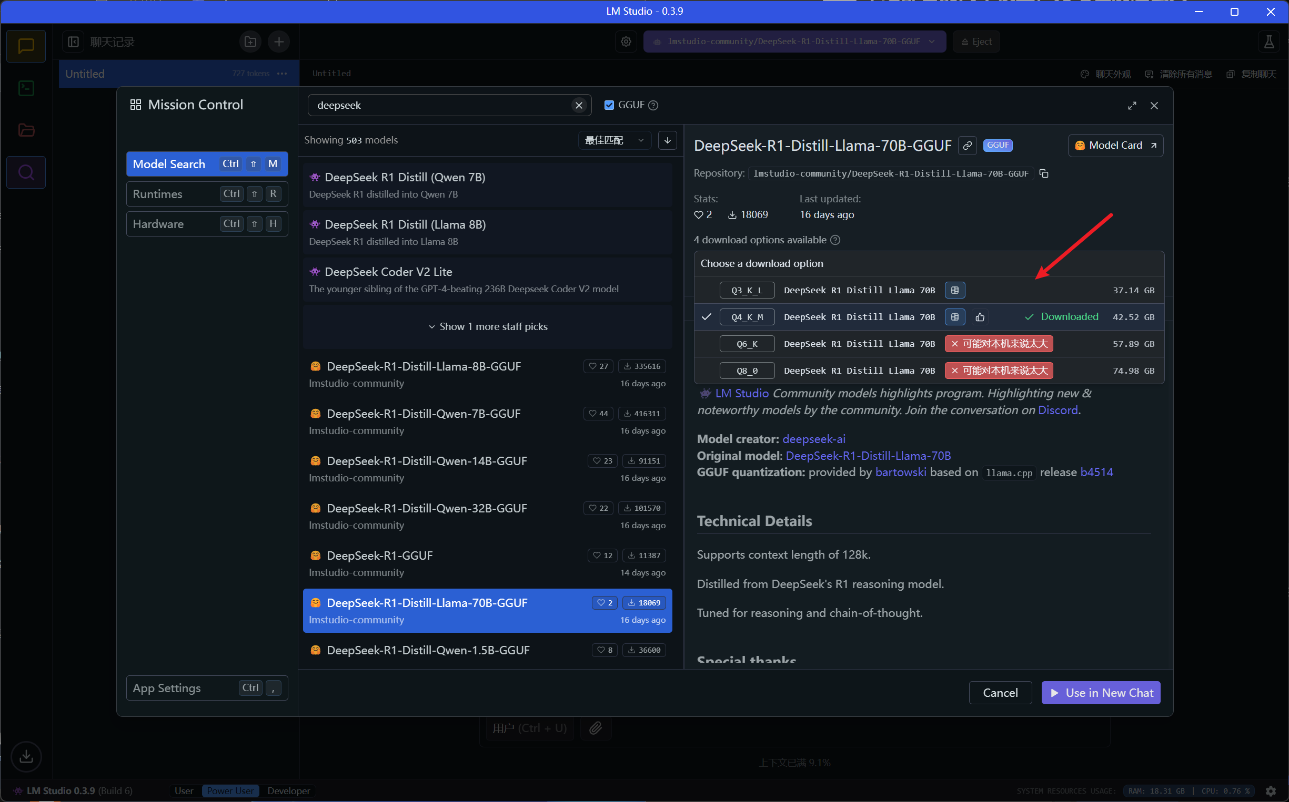This screenshot has height=802, width=1289.
Task: Open the flask experiments icon at top right
Action: point(1269,42)
